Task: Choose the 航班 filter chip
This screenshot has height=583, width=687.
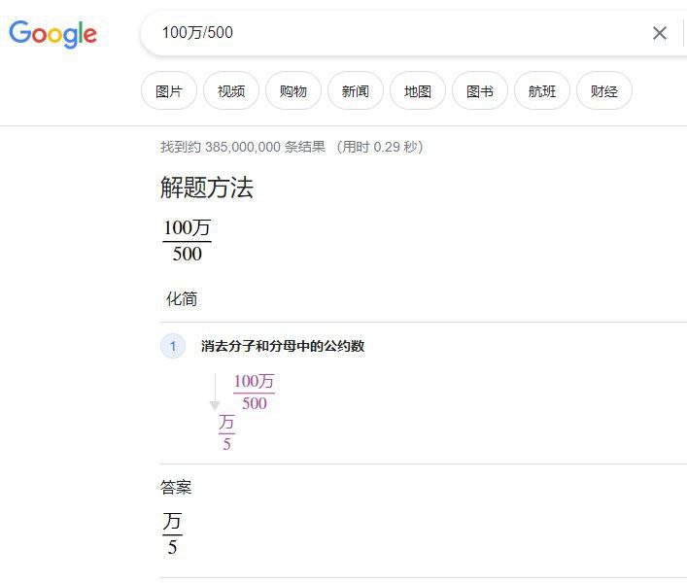Action: coord(542,90)
